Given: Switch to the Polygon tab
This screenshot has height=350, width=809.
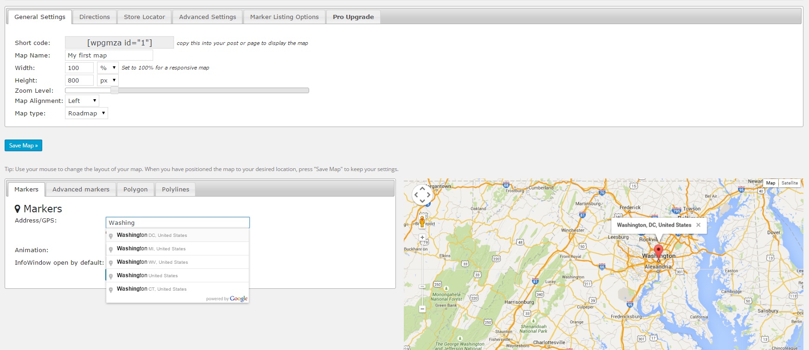Looking at the screenshot, I should [136, 190].
